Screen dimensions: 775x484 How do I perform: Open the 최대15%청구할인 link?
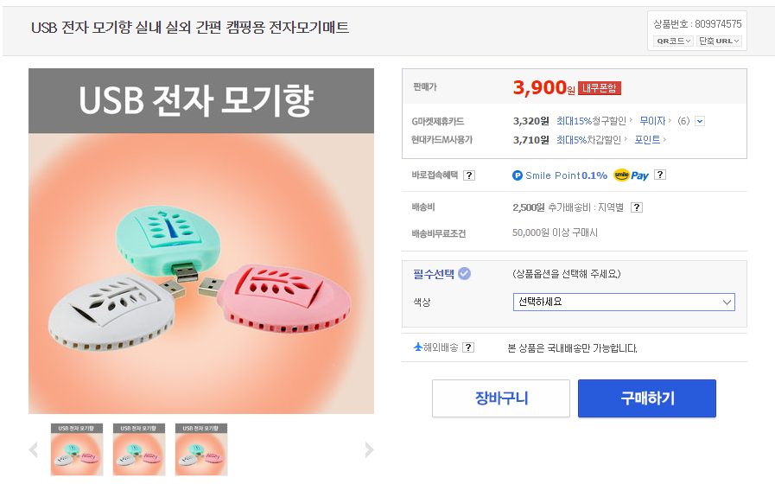pos(592,121)
